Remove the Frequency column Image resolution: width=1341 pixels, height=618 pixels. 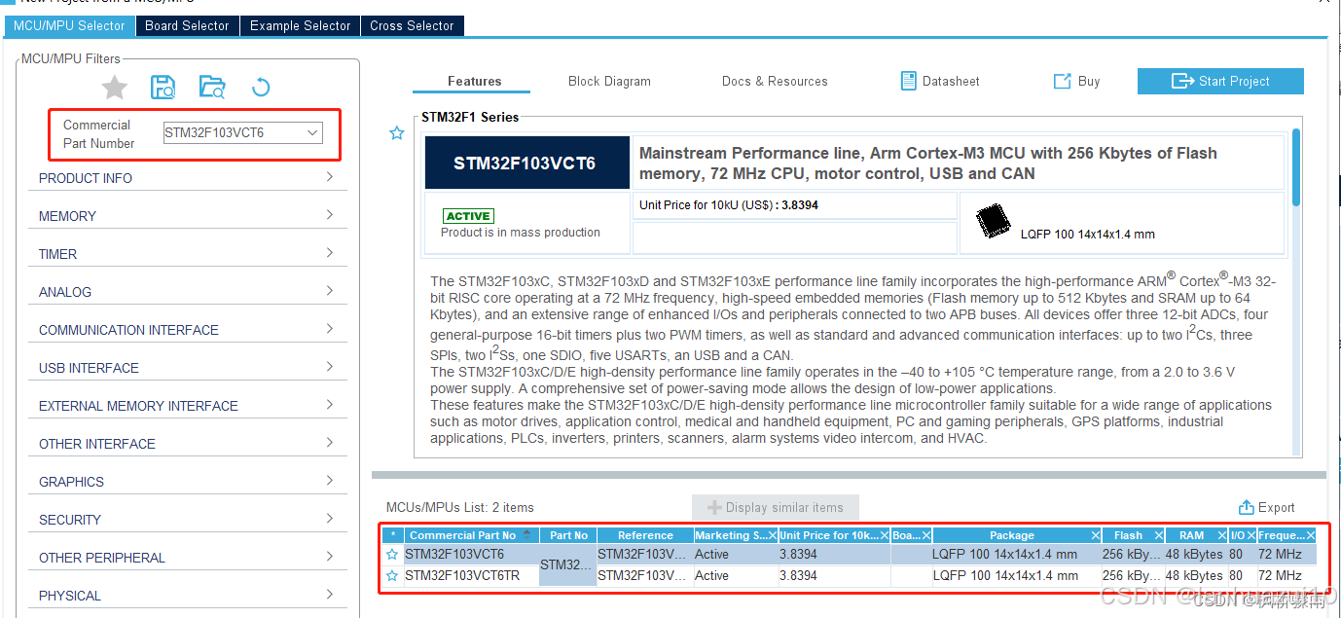1310,535
